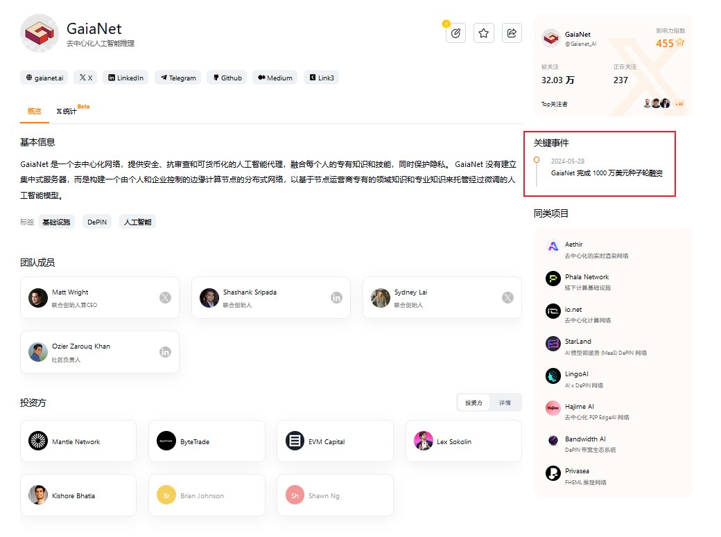Open the Medium link chip

275,78
